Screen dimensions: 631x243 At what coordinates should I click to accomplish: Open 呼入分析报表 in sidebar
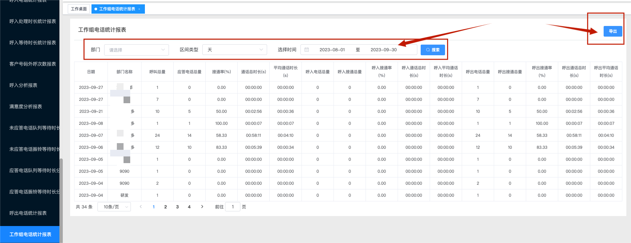point(23,85)
